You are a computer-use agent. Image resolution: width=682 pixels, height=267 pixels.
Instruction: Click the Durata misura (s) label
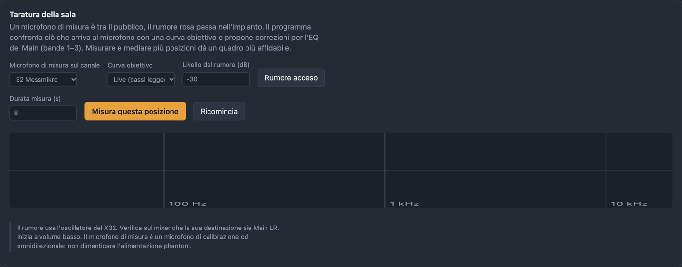(x=35, y=98)
